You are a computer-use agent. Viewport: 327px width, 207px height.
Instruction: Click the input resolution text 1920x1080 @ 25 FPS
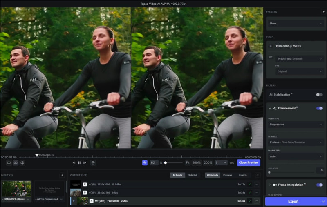coord(288,46)
